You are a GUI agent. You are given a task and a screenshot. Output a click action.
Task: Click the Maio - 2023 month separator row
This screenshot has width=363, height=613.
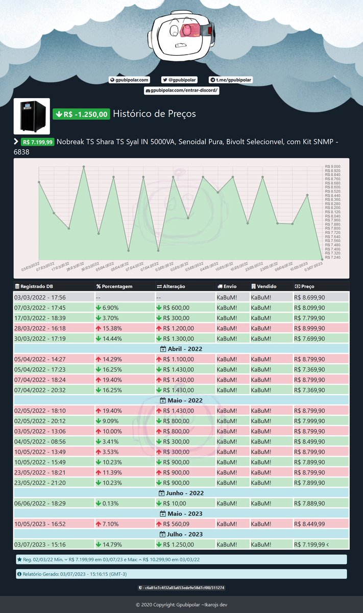[181, 513]
